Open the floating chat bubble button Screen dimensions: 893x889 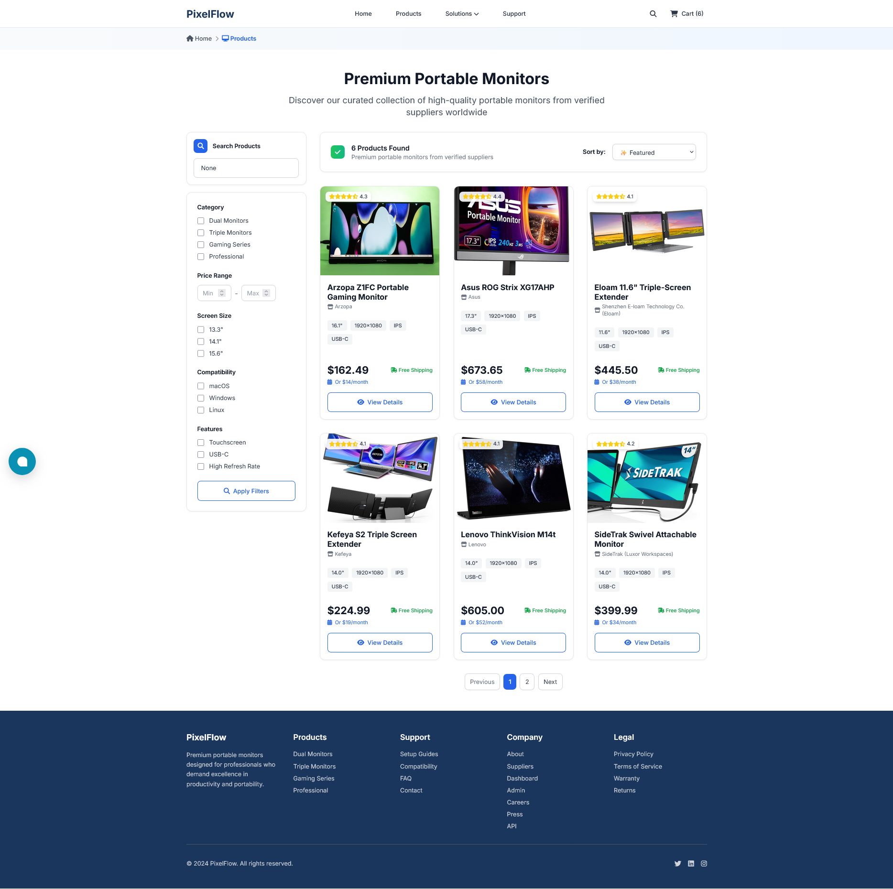click(x=22, y=461)
